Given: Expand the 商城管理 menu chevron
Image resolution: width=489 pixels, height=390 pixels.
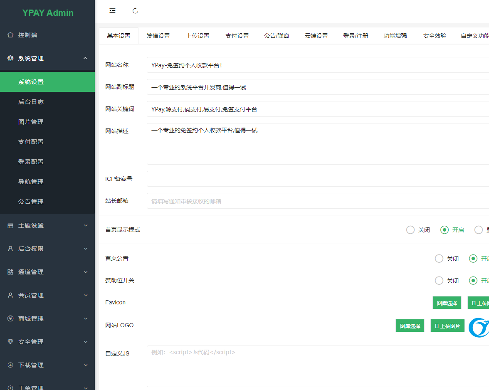Looking at the screenshot, I should 86,318.
